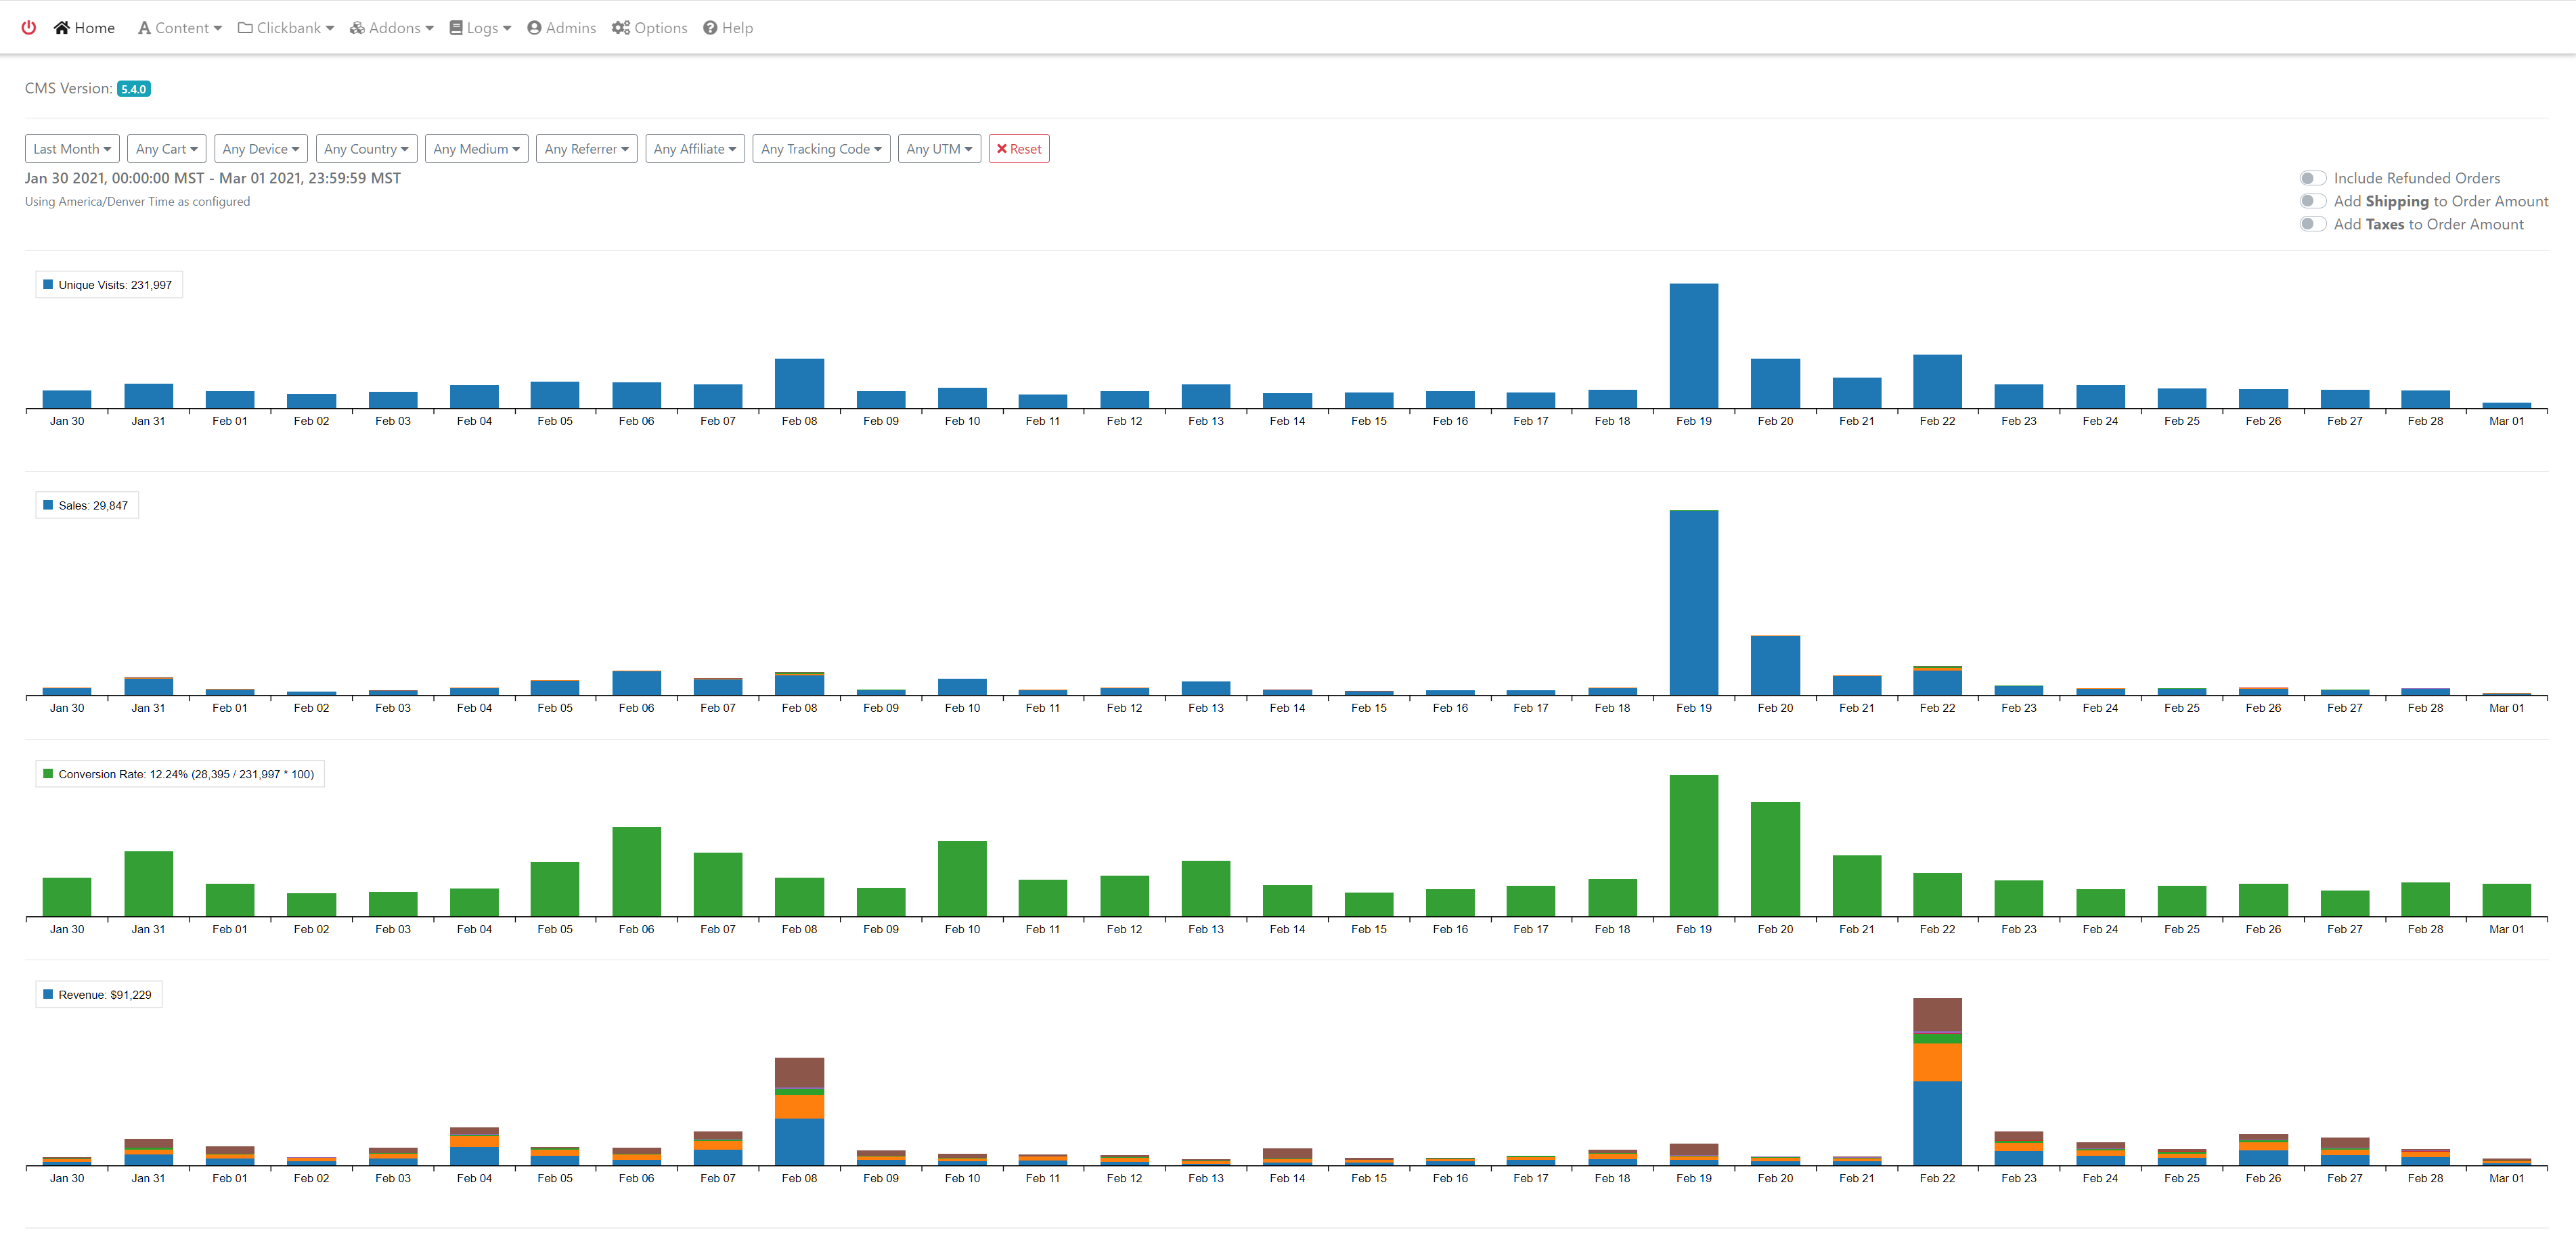Expand the Any Country filter
Screen dimensions: 2576x1237
pos(366,149)
